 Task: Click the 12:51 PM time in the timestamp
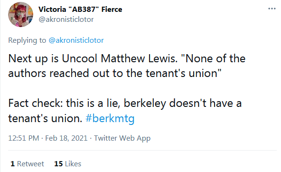pos(23,138)
